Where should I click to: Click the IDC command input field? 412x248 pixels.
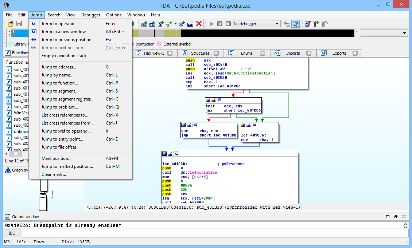coord(215,233)
